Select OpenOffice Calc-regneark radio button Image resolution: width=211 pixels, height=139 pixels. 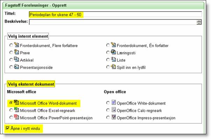[x=108, y=110]
